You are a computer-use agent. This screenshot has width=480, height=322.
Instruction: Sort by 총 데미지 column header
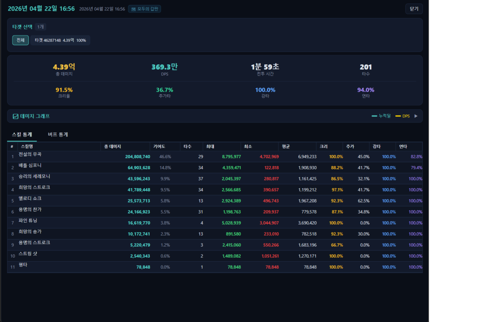point(113,146)
